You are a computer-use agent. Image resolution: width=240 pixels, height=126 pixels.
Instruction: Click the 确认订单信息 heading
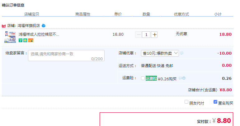[13, 5]
